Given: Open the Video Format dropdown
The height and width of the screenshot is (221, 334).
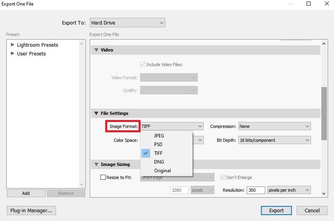Looking at the screenshot, I should pos(169,78).
